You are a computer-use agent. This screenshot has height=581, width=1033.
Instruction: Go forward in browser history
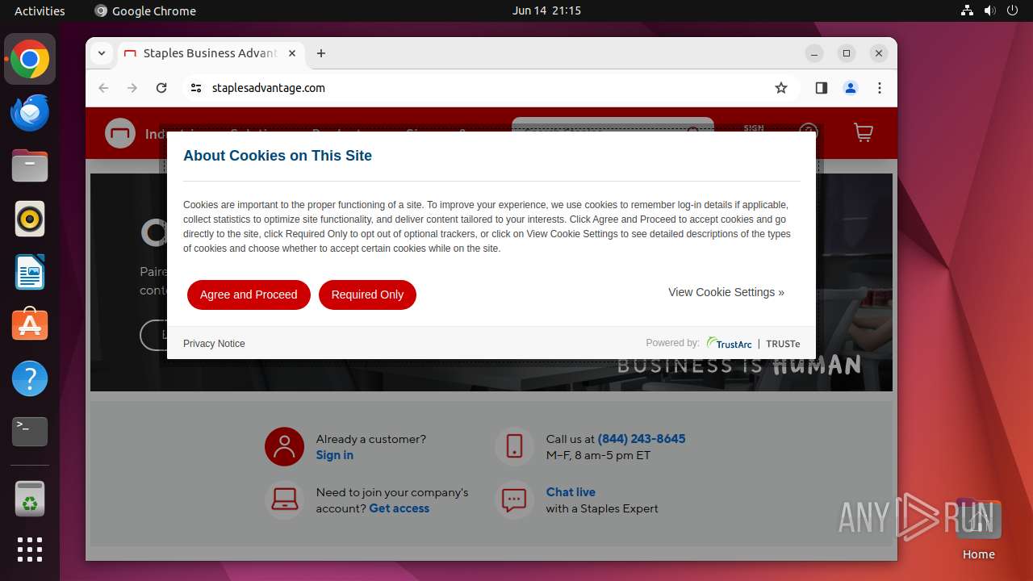coord(132,88)
